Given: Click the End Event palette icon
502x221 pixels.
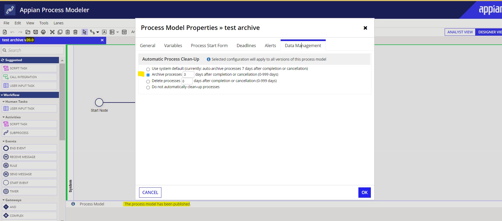Looking at the screenshot, I should point(6,148).
